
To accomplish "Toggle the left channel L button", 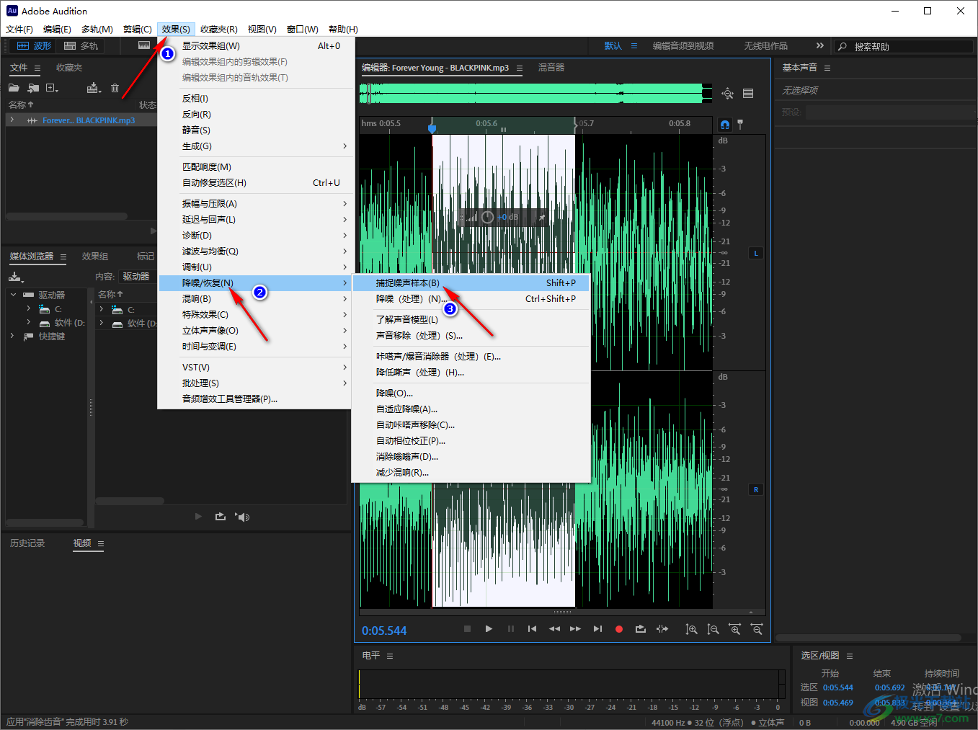I will 756,254.
